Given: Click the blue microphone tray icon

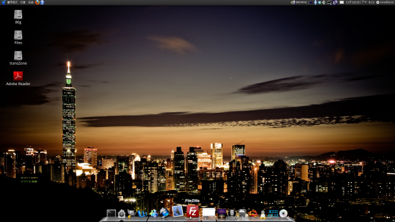Looking at the screenshot, I should [315, 2].
